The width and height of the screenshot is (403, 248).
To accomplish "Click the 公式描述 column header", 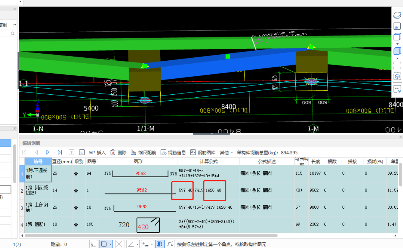I will [x=267, y=161].
